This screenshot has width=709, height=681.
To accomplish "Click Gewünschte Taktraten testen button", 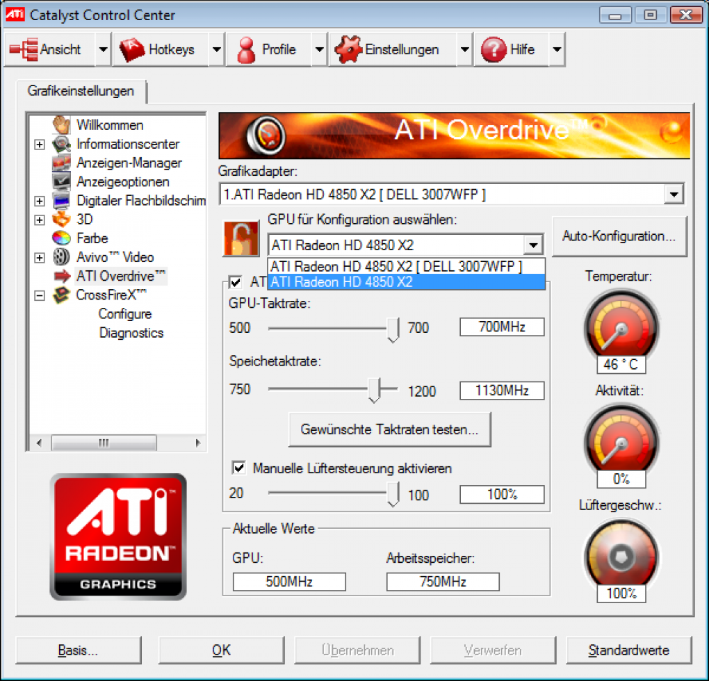I will pyautogui.click(x=390, y=429).
